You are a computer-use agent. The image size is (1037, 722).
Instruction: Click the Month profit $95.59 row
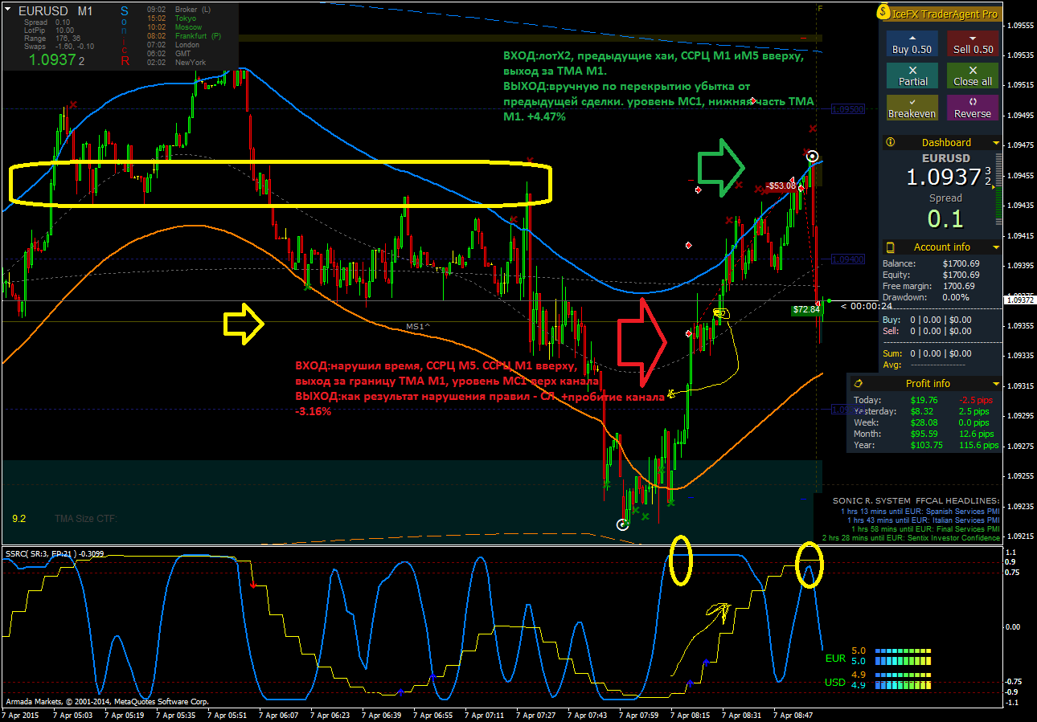click(925, 434)
